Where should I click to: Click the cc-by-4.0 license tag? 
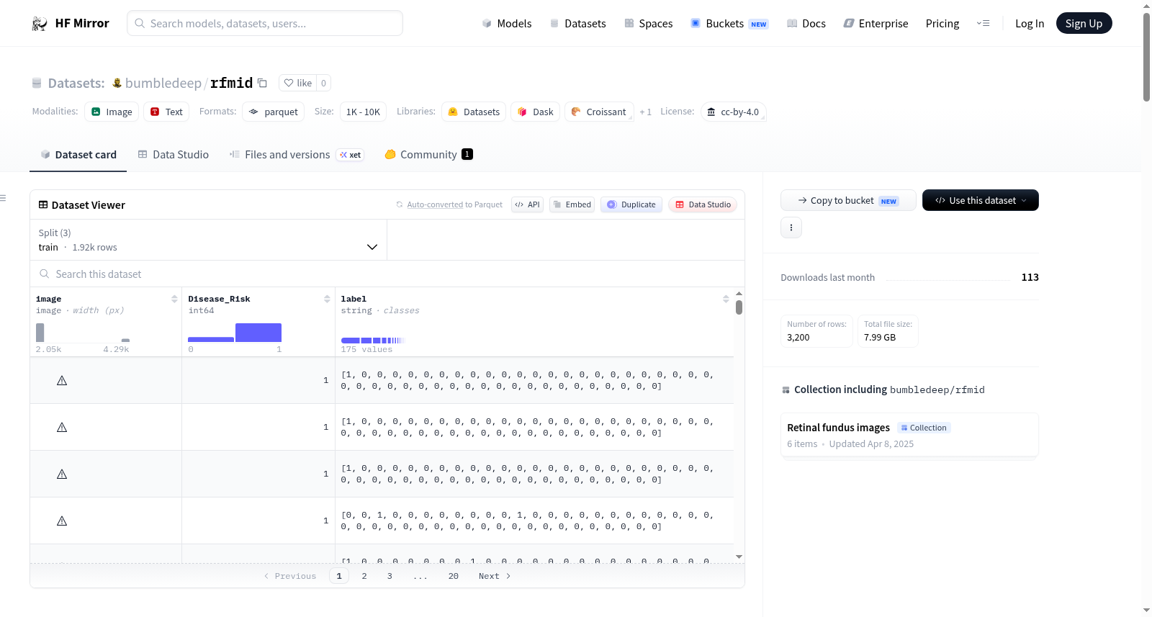[x=733, y=112]
